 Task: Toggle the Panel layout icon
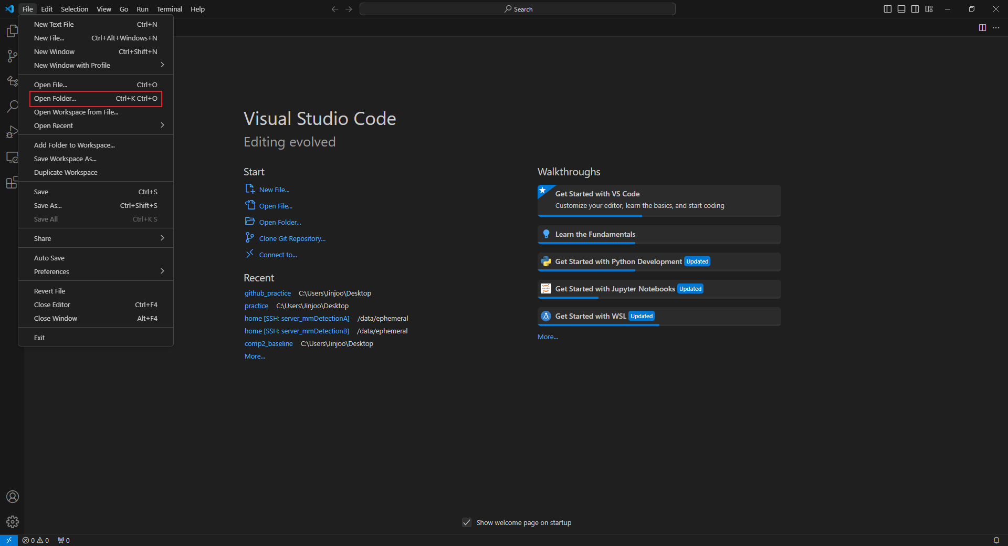901,9
